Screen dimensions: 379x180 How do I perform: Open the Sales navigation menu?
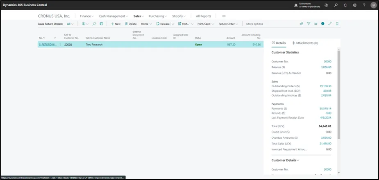[x=138, y=16]
